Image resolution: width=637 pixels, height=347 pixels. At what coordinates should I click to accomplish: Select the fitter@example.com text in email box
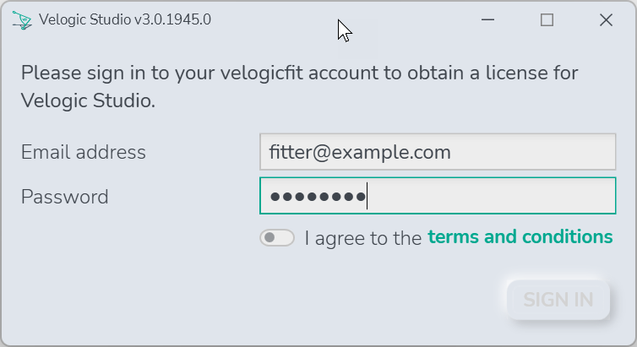coord(360,152)
